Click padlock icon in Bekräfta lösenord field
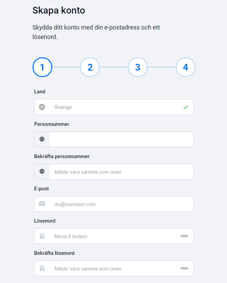Image resolution: width=227 pixels, height=283 pixels. [x=42, y=268]
